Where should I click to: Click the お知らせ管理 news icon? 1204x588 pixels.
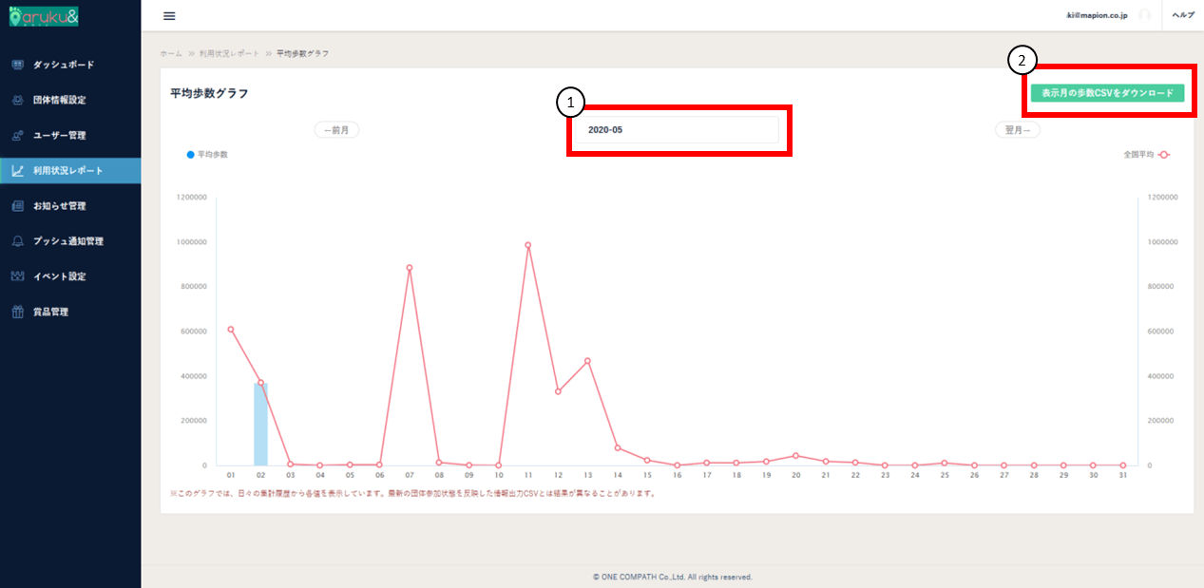pyautogui.click(x=17, y=206)
